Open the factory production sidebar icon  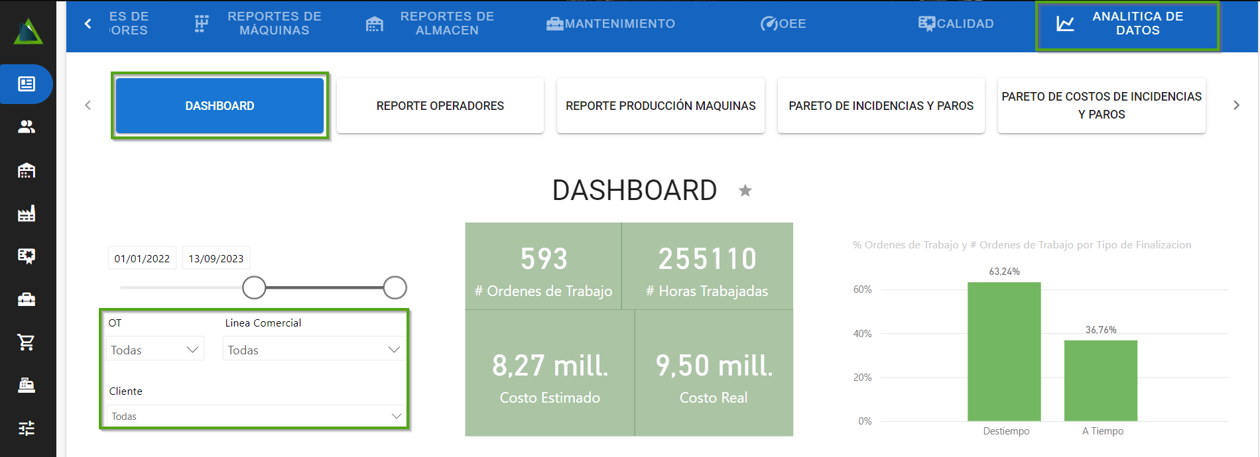coord(27,214)
